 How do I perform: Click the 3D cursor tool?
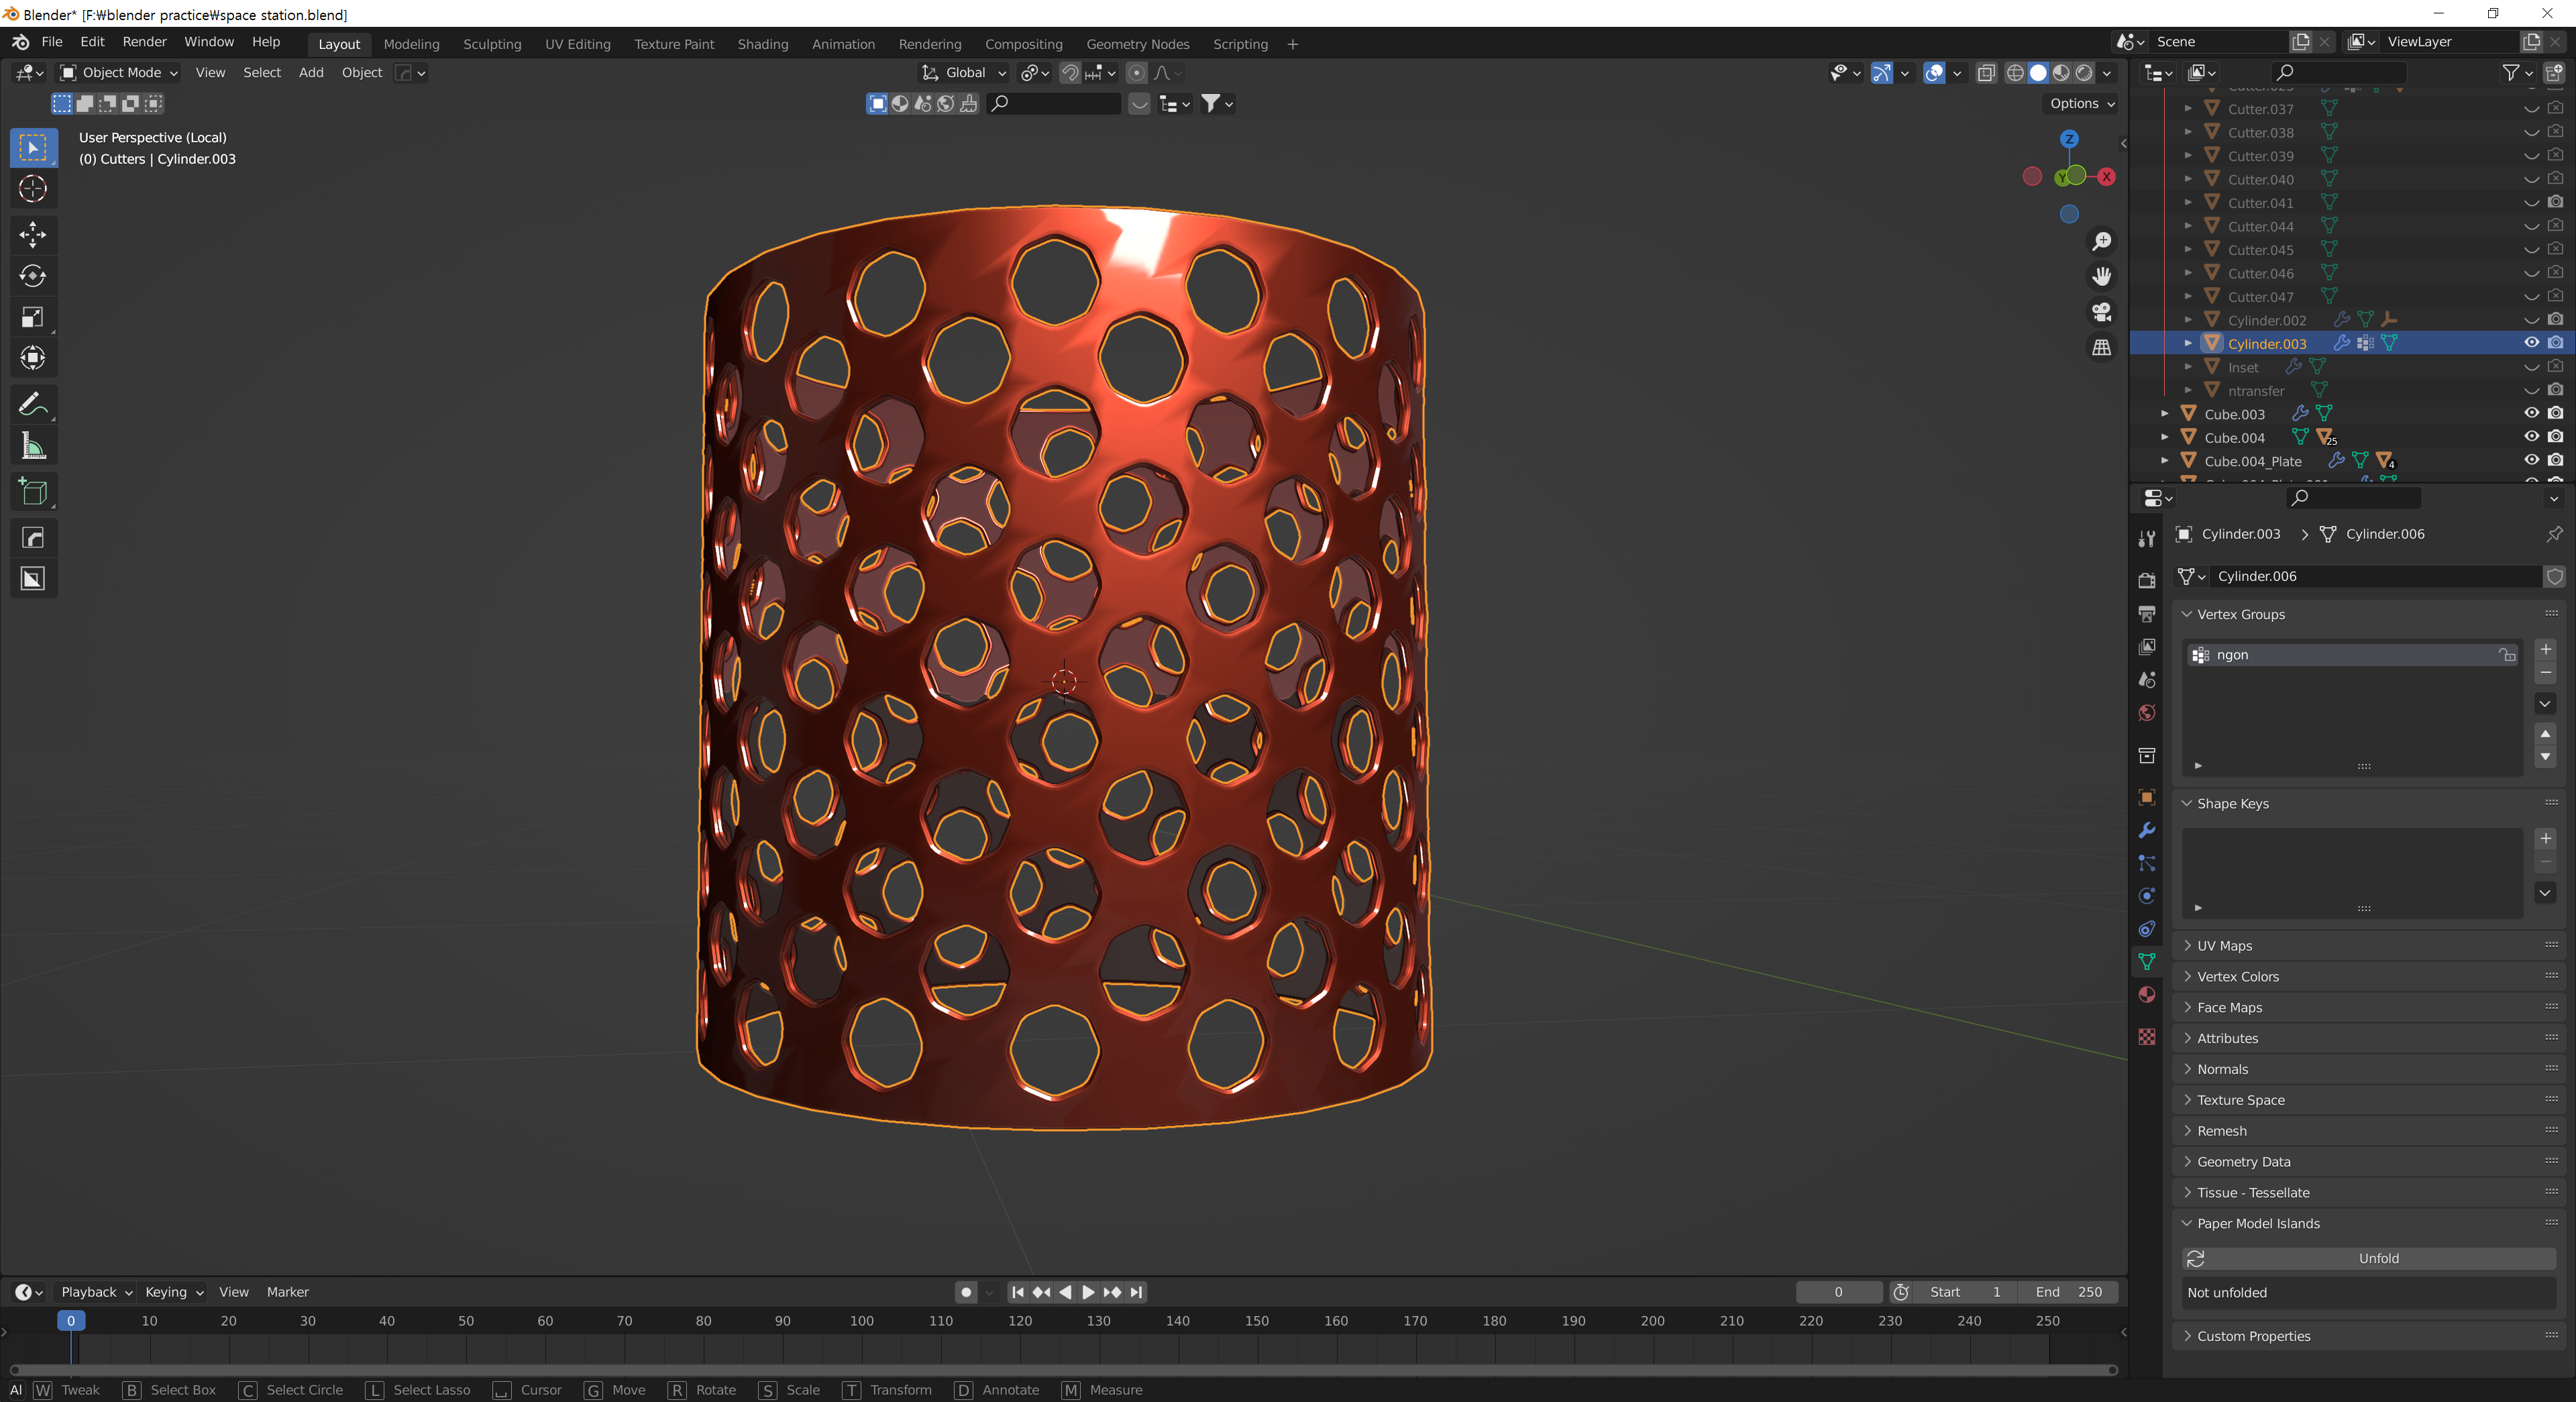[x=33, y=189]
